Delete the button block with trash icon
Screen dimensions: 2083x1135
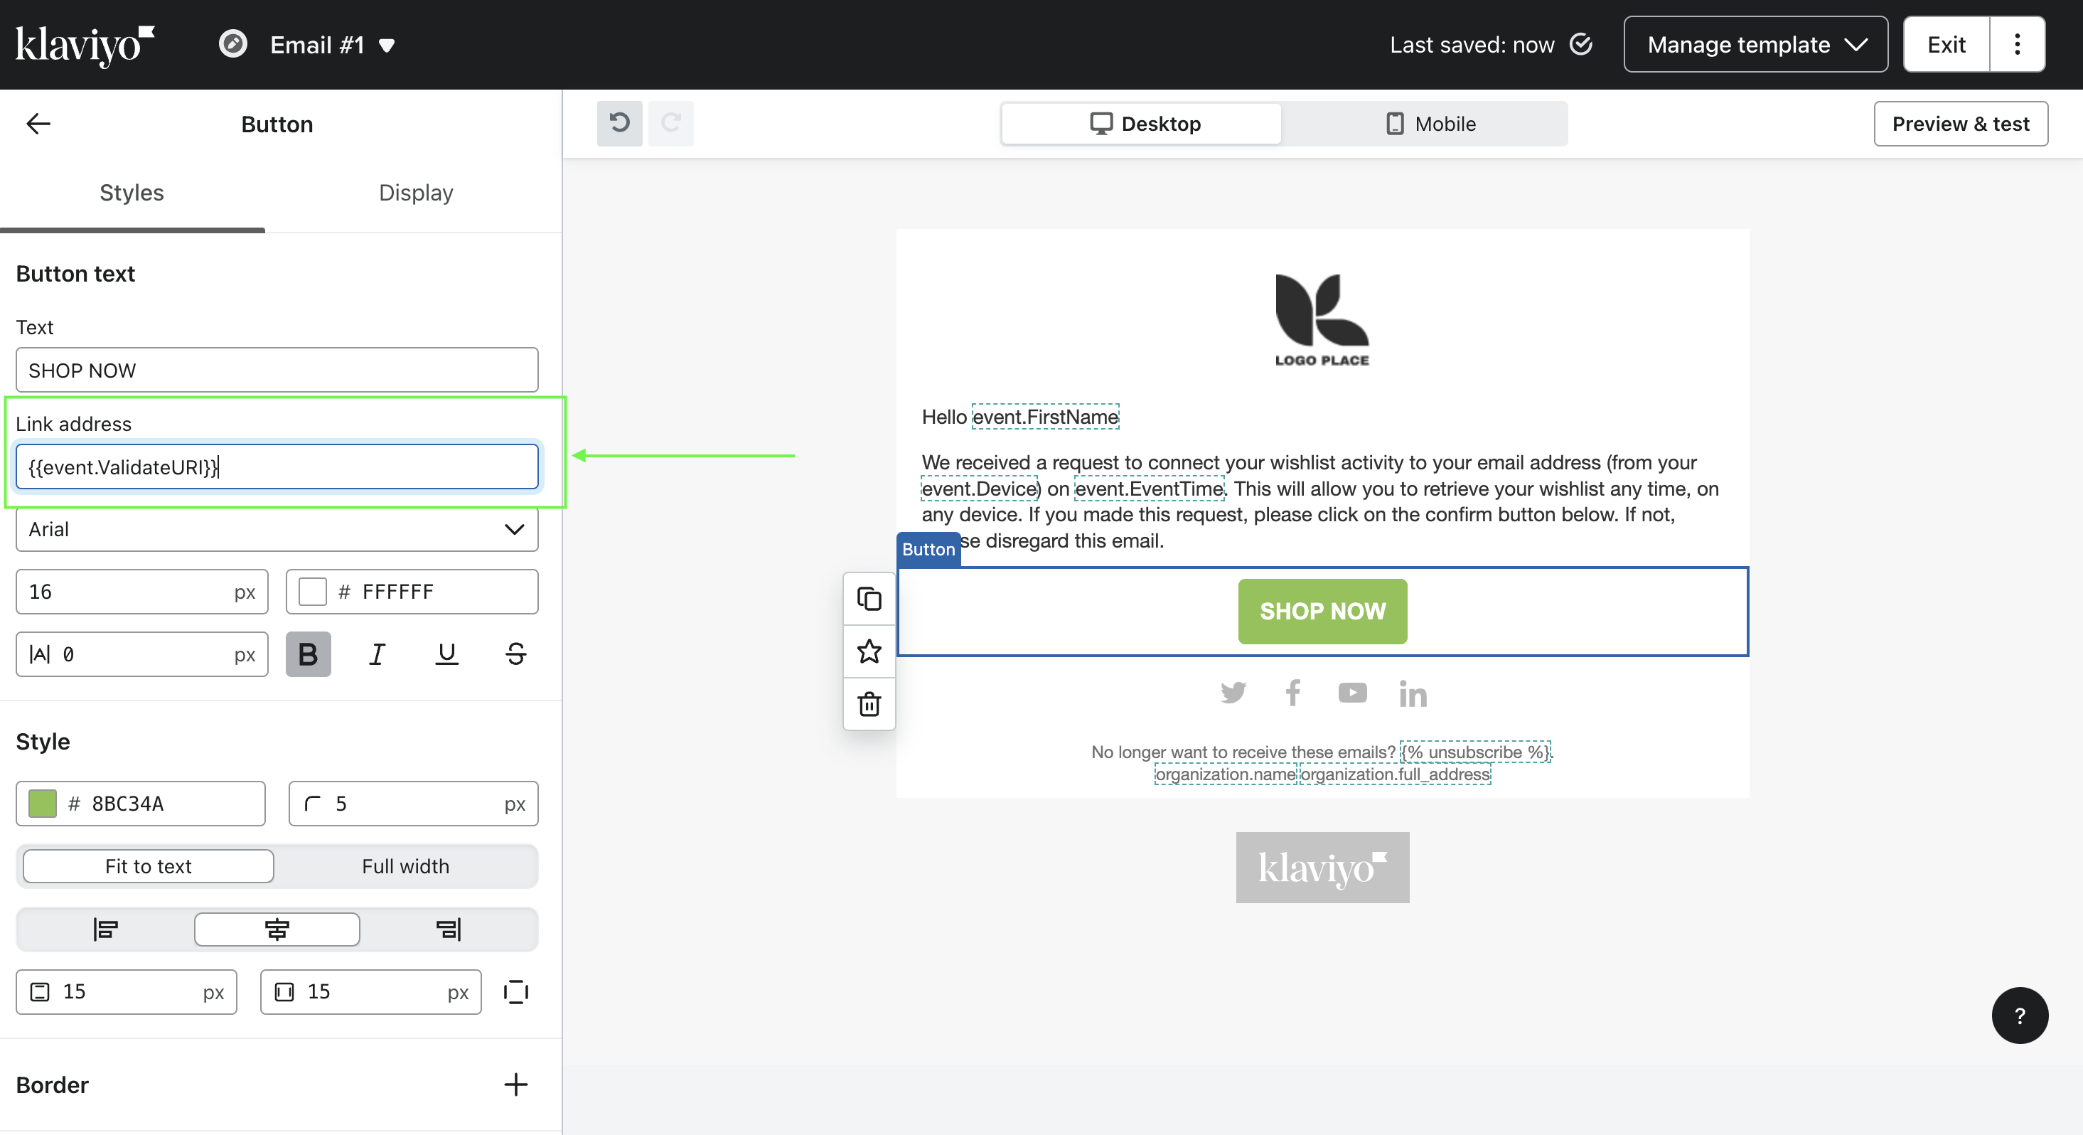point(869,704)
